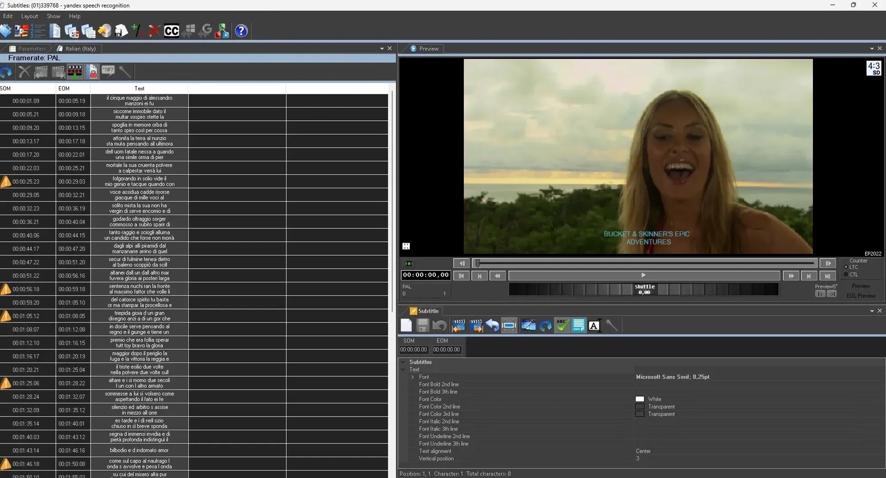Expand the Font property row

(x=412, y=377)
